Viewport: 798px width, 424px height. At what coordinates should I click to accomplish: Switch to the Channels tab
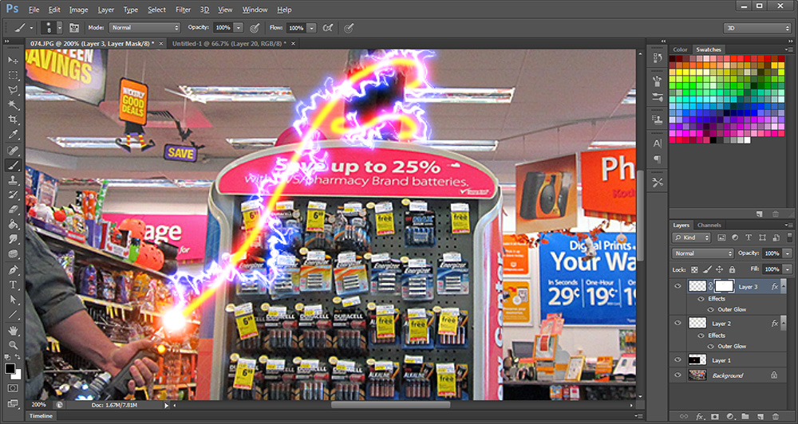click(709, 226)
